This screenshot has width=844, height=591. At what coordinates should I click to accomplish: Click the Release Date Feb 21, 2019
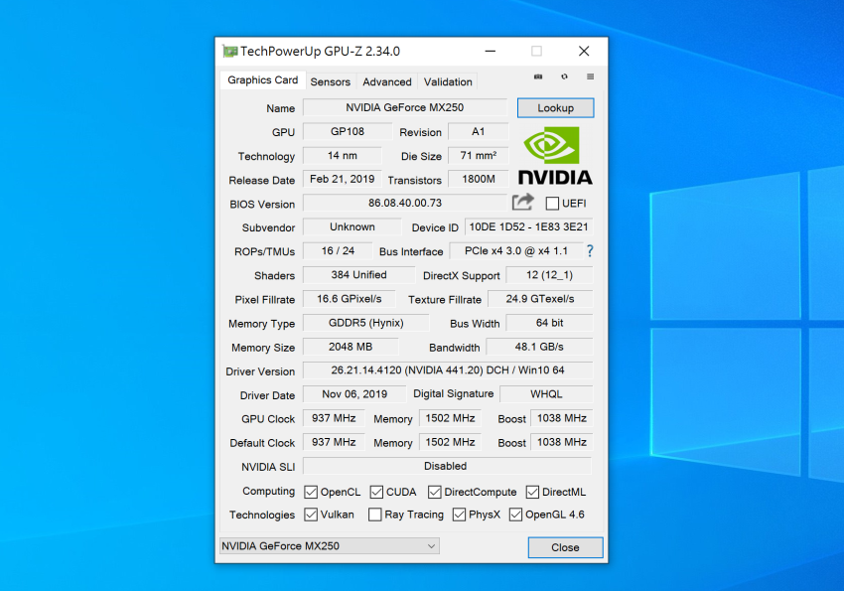point(343,179)
